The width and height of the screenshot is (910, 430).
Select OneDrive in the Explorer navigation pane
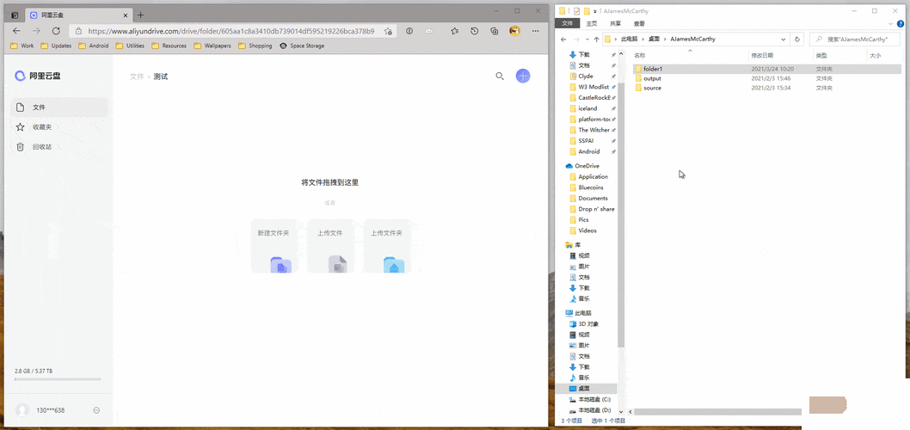587,166
